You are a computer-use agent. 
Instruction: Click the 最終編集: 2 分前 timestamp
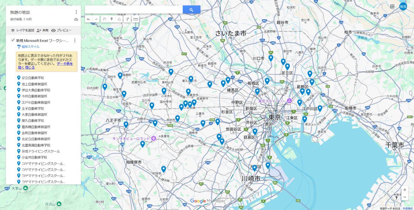21,19
